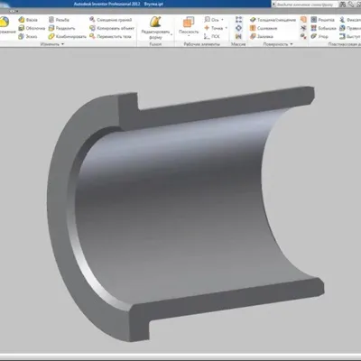The image size is (361, 361).
Task: Click the Оболочка shell tool
Action: 32,28
